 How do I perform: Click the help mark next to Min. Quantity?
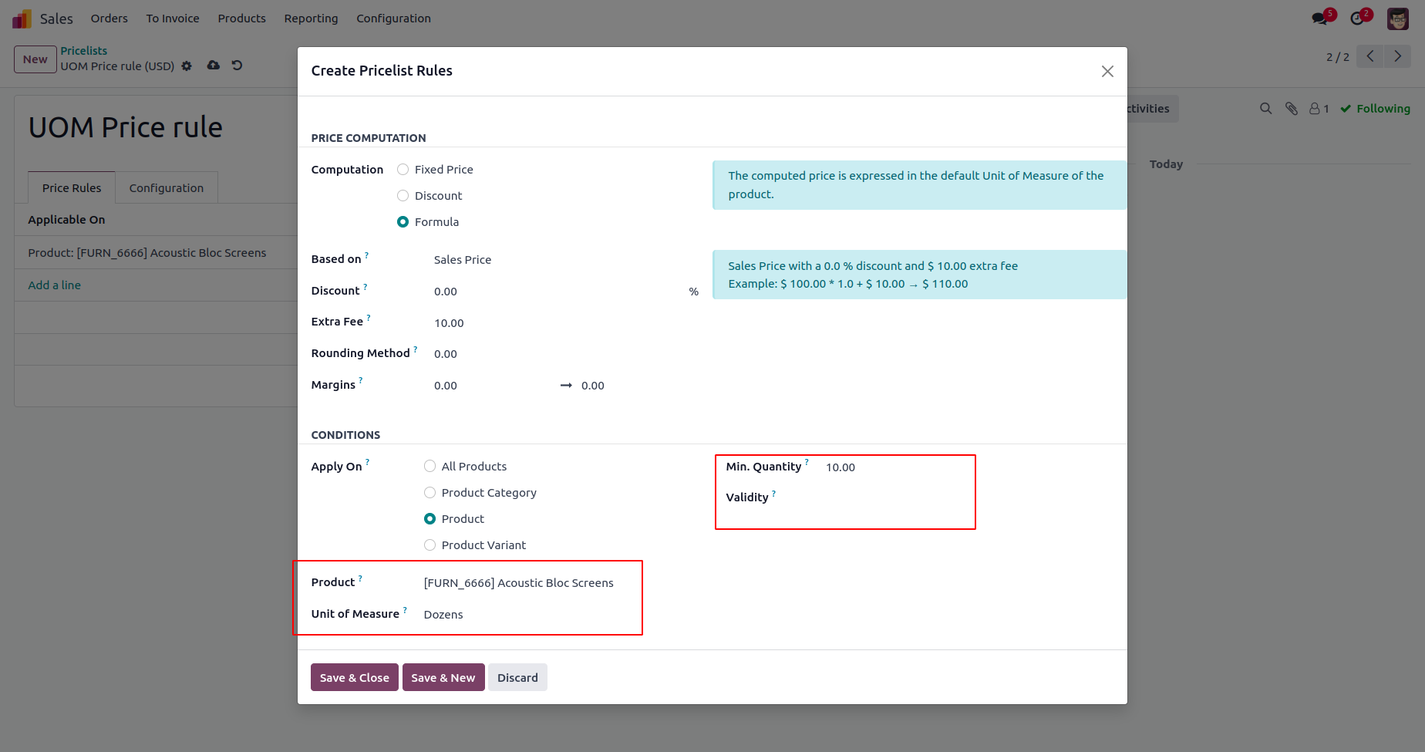tap(807, 463)
